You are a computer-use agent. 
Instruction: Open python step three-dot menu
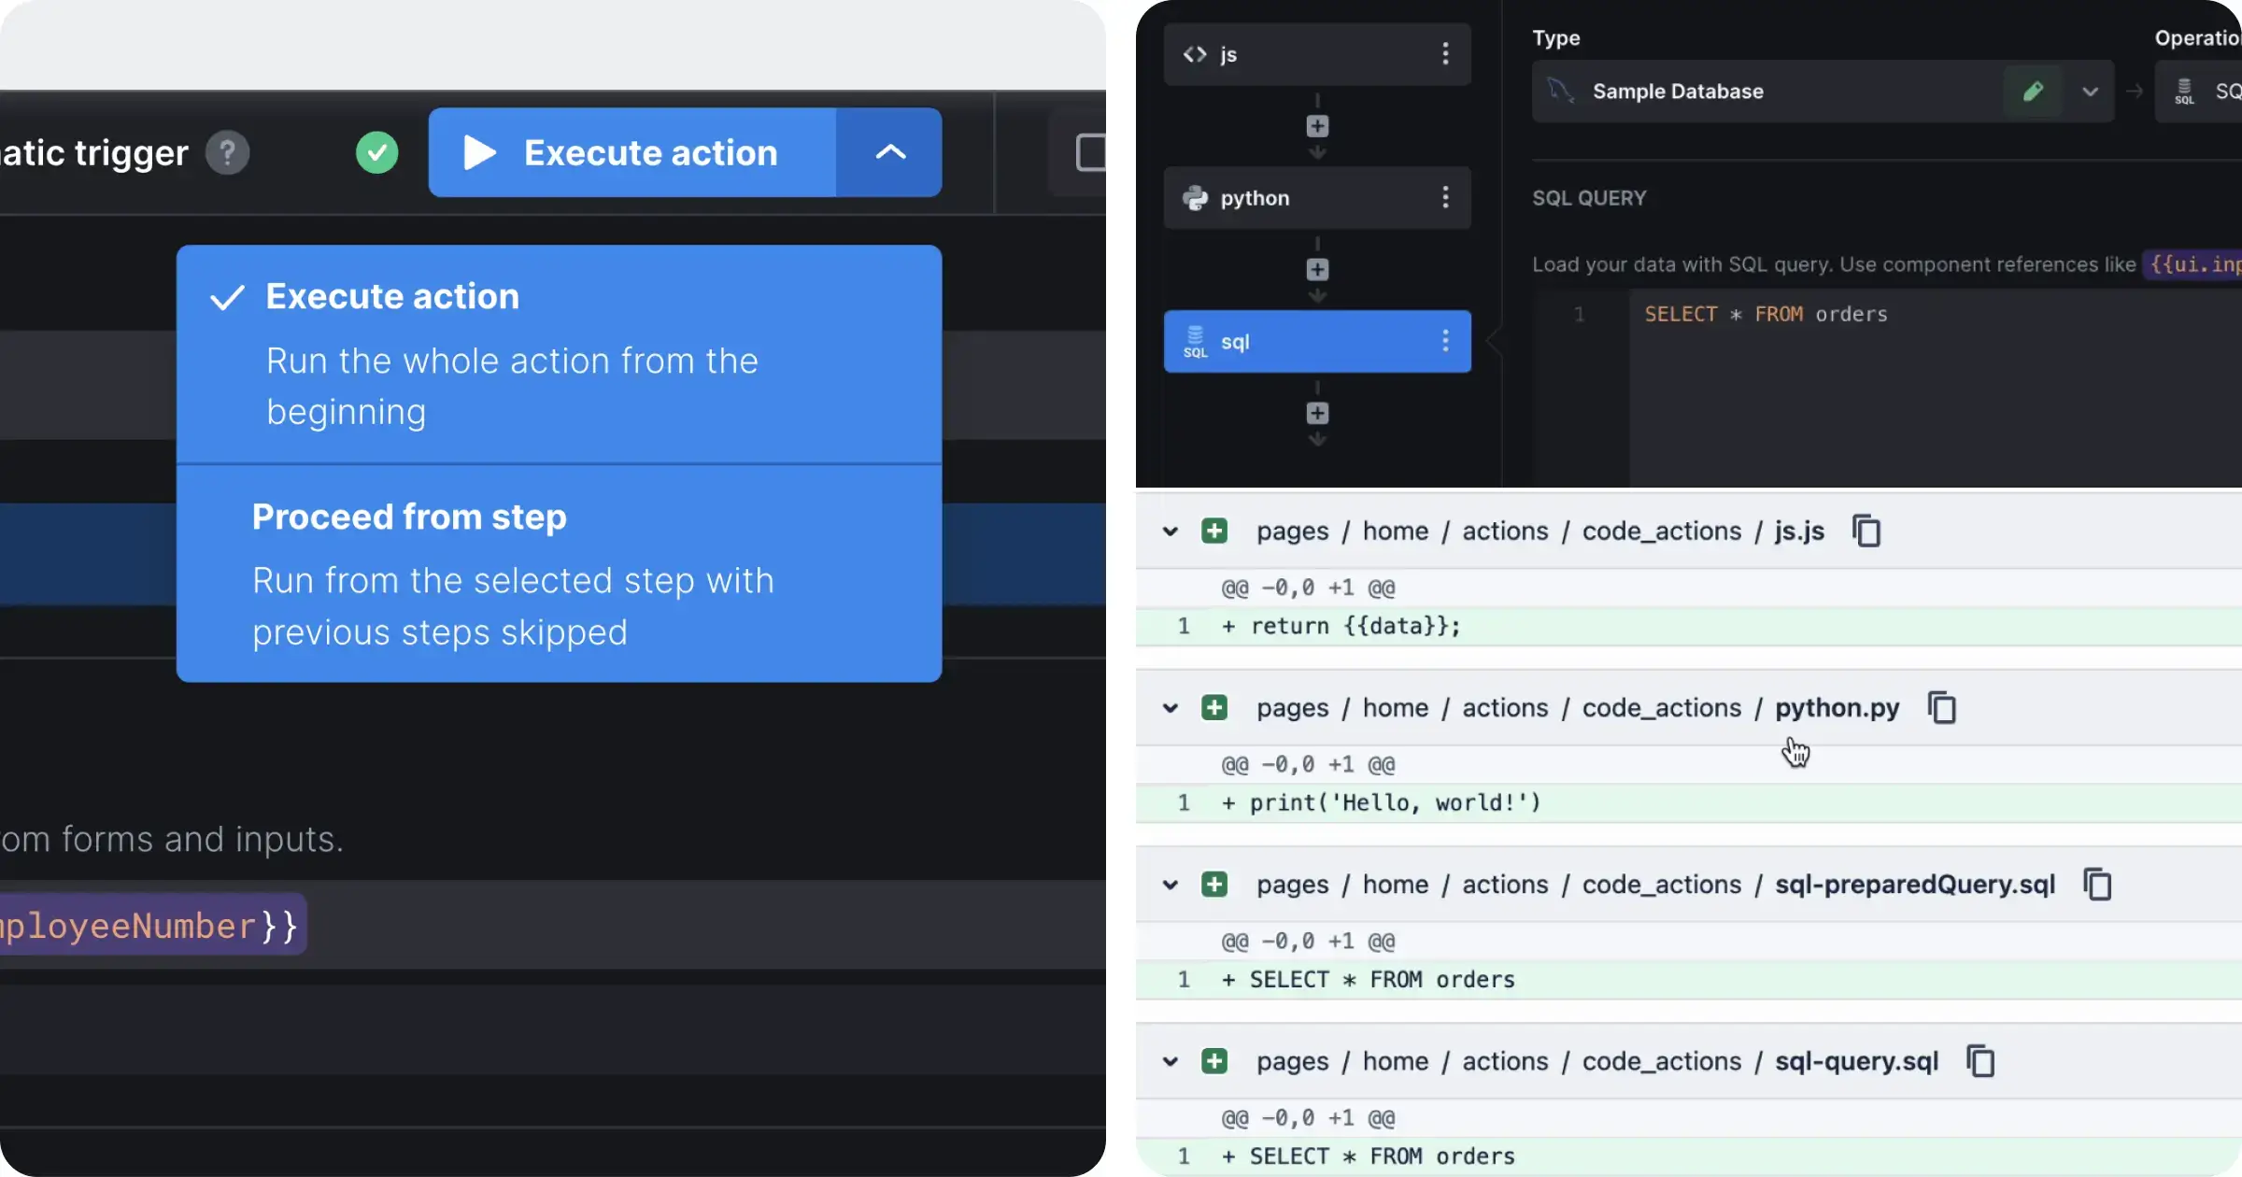(1445, 198)
